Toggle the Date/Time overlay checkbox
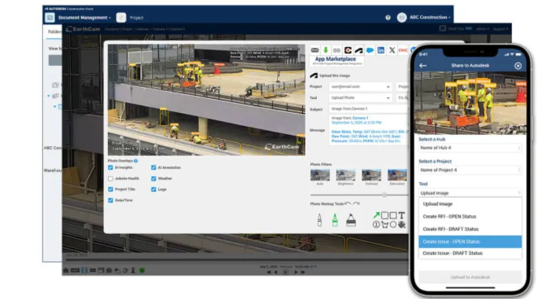 click(x=110, y=201)
